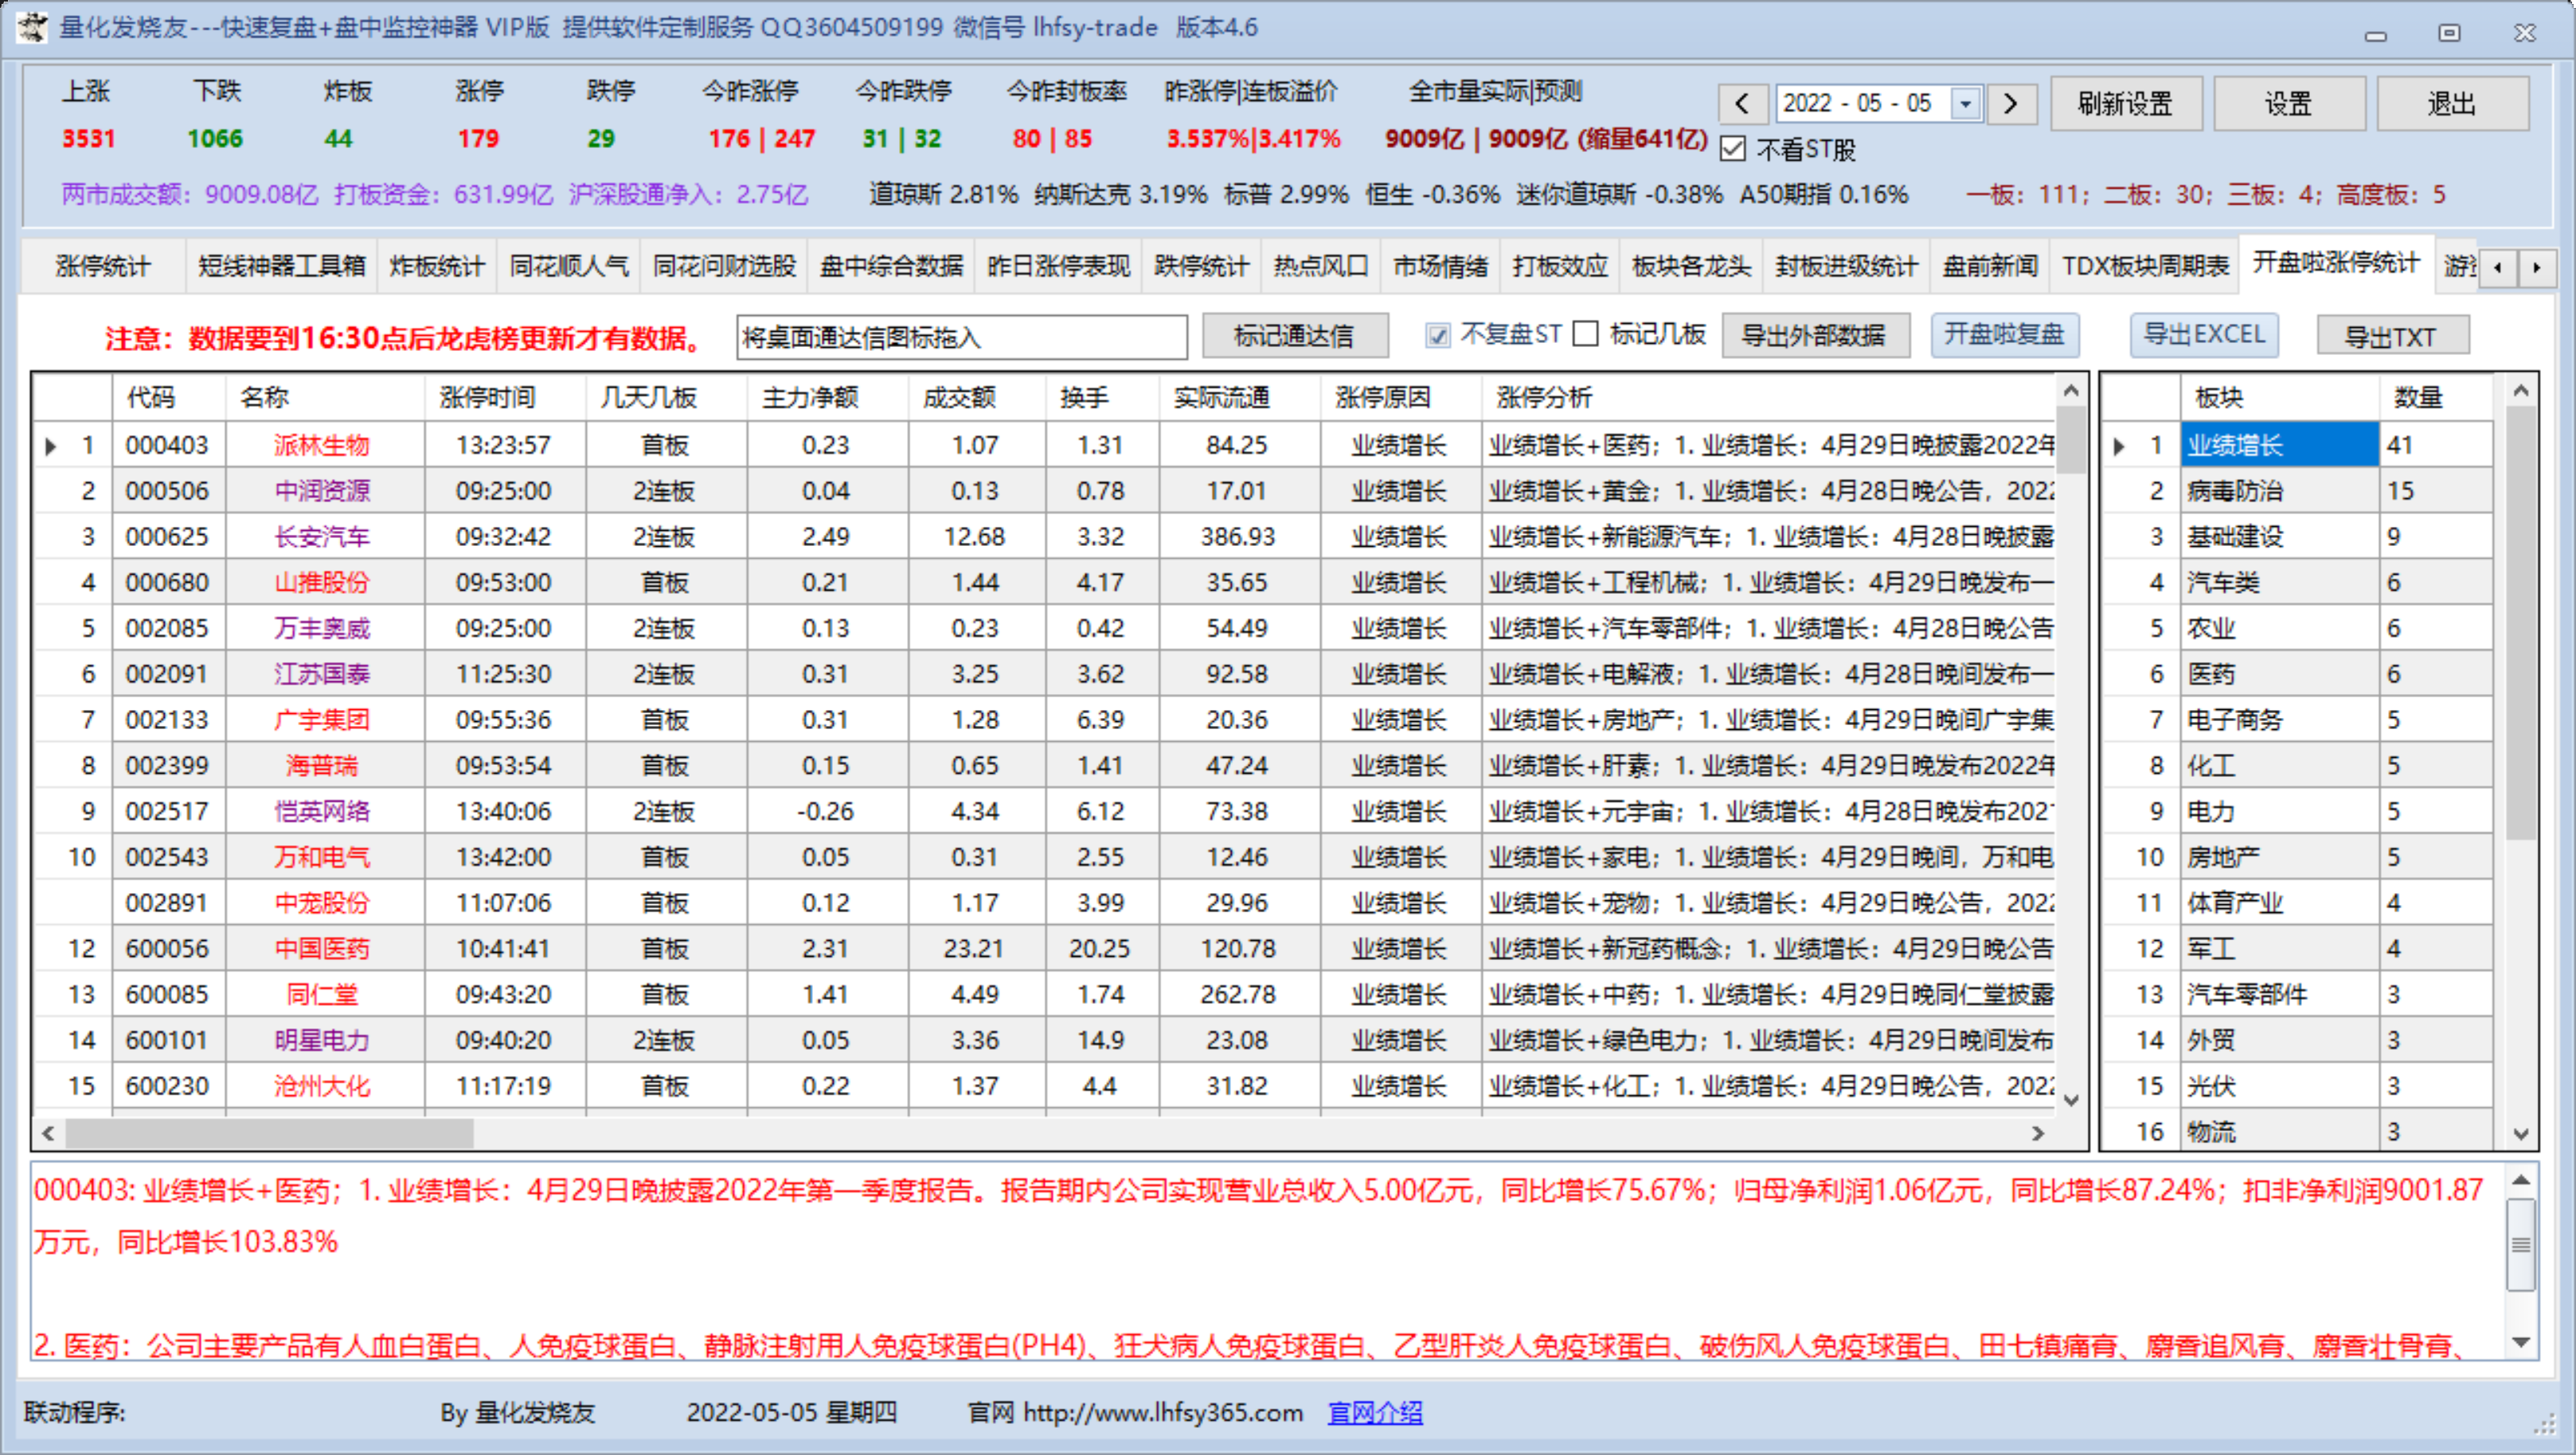Click row marker arrow beside 000403

[51, 446]
